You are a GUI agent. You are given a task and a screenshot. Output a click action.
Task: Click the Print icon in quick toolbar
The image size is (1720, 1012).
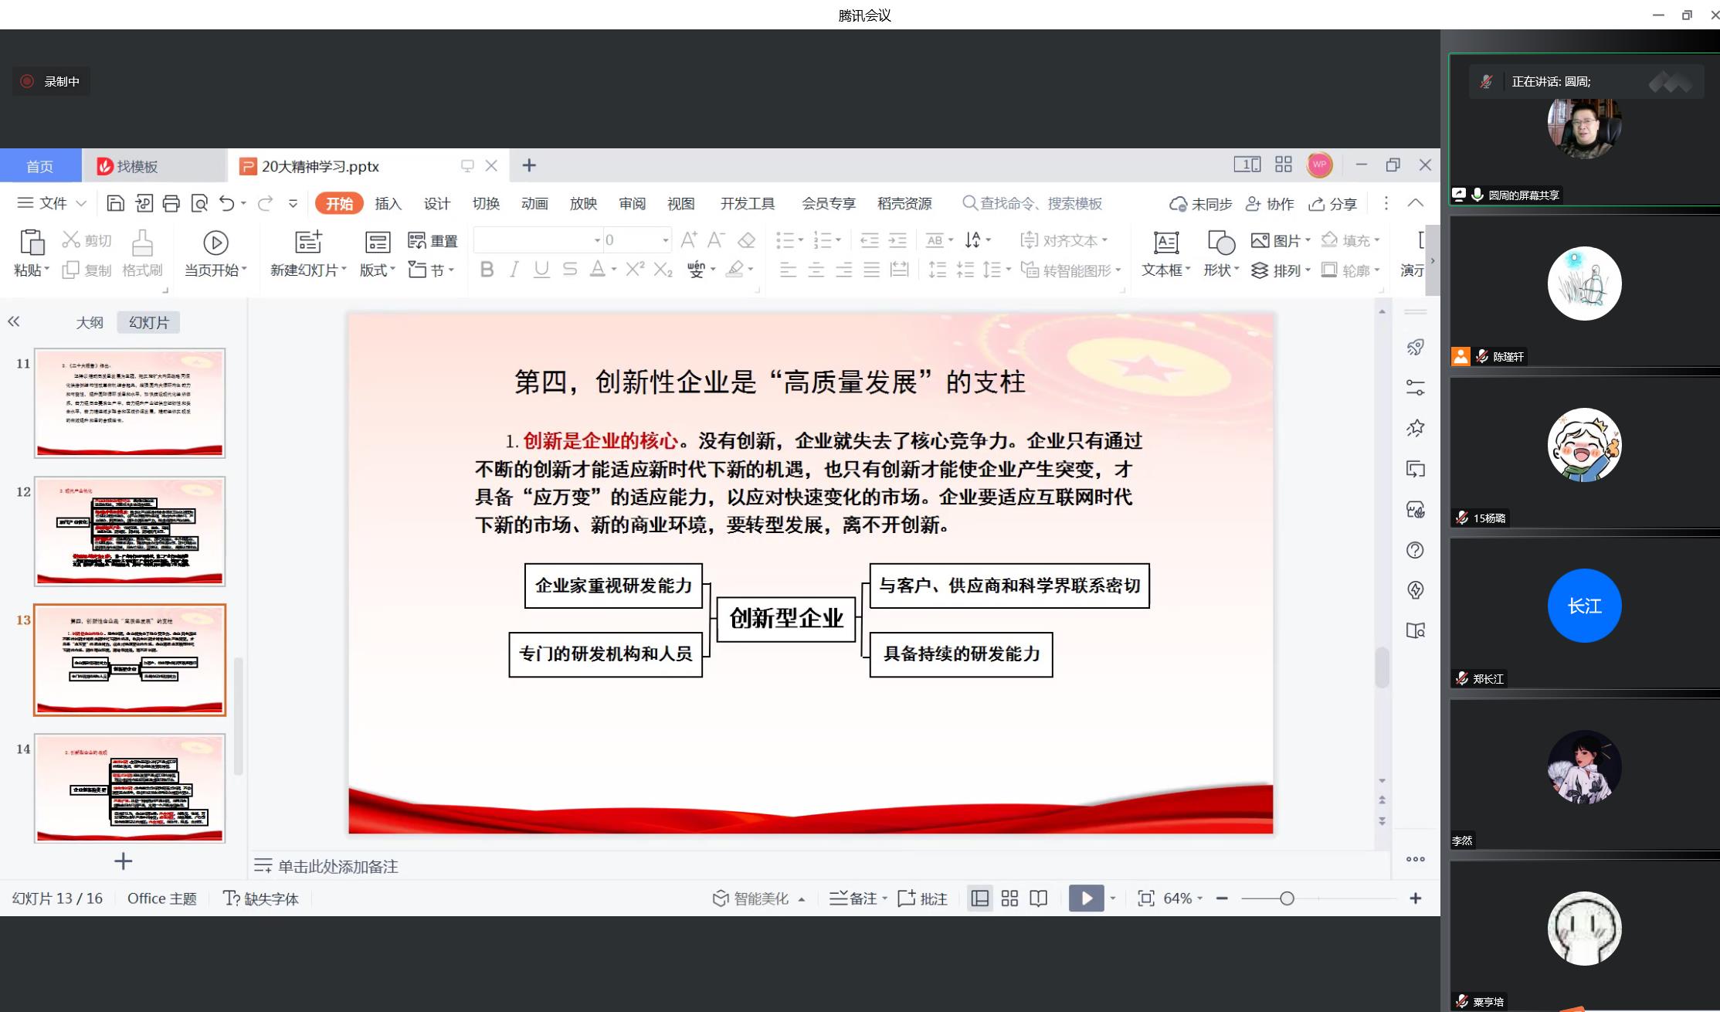(x=171, y=203)
